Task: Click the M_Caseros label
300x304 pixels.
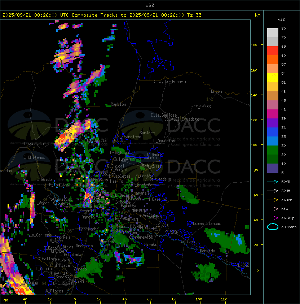Action: tap(157, 199)
